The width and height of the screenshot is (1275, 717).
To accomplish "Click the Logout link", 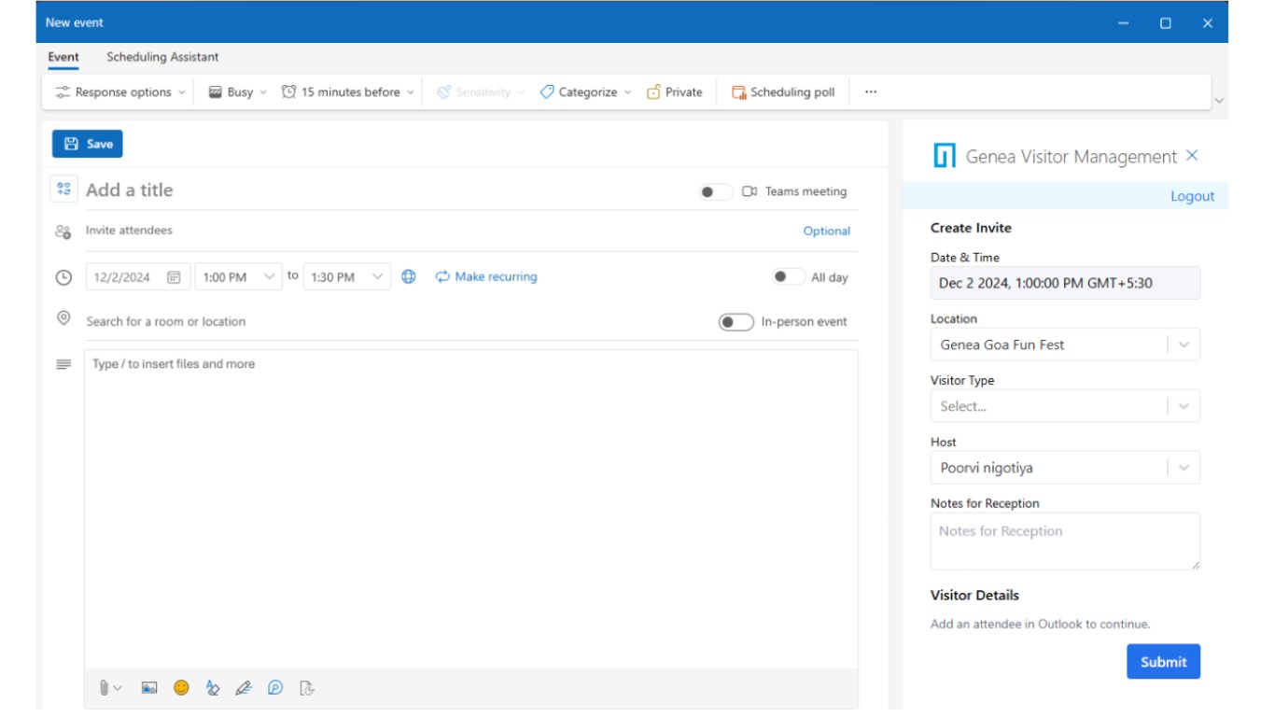I will 1192,196.
